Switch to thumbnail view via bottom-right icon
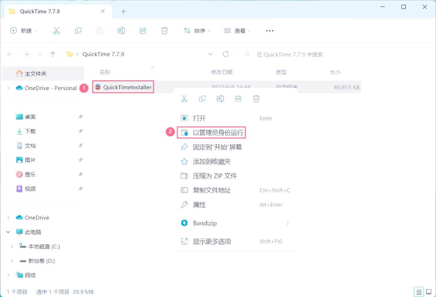Viewport: 436px width, 297px height. coord(429,292)
